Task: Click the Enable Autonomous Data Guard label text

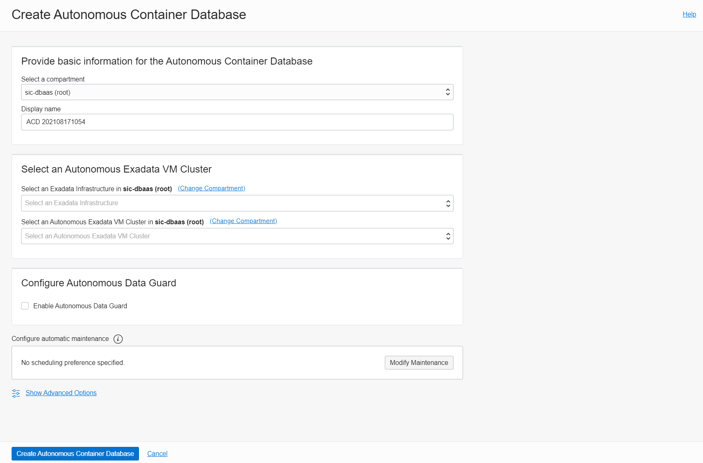Action: coord(80,306)
